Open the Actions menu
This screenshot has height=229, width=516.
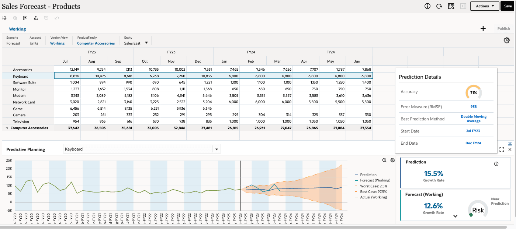(484, 6)
